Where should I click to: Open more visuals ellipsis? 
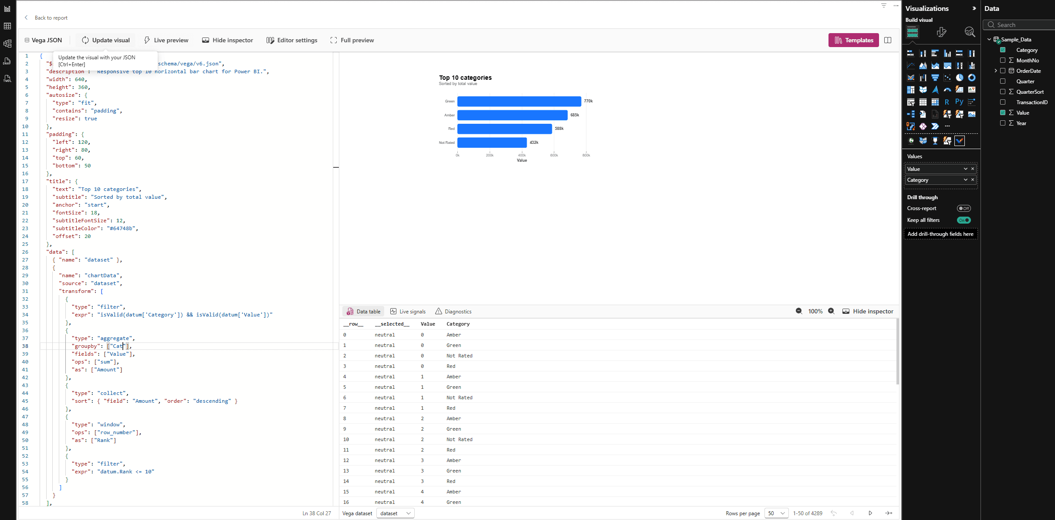947,126
